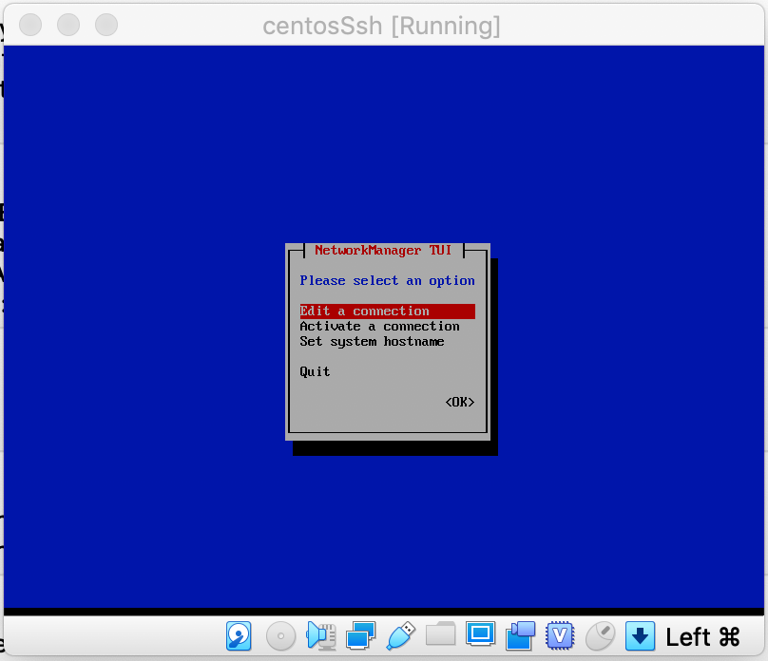Viewport: 768px width, 661px height.
Task: Click the virtualization V-chip indicator
Action: (560, 636)
